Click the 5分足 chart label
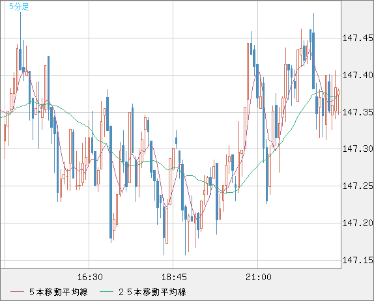 point(19,7)
